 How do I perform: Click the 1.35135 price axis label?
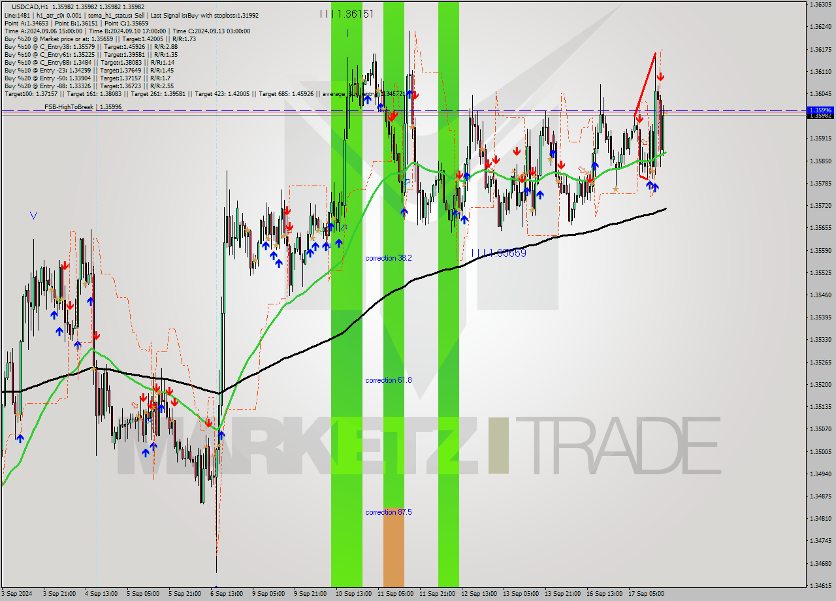[820, 406]
